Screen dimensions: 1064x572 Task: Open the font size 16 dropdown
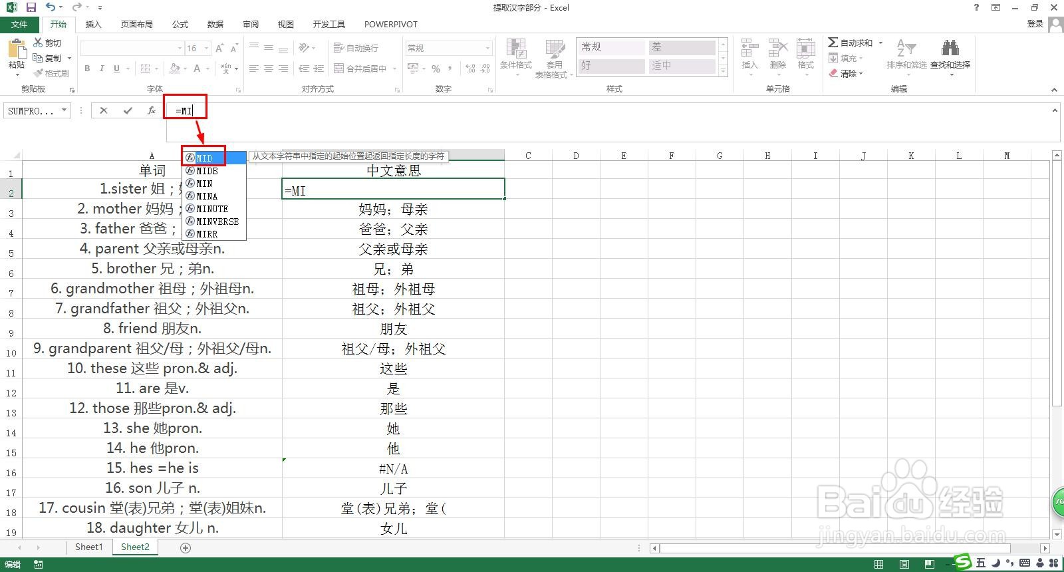tap(207, 48)
